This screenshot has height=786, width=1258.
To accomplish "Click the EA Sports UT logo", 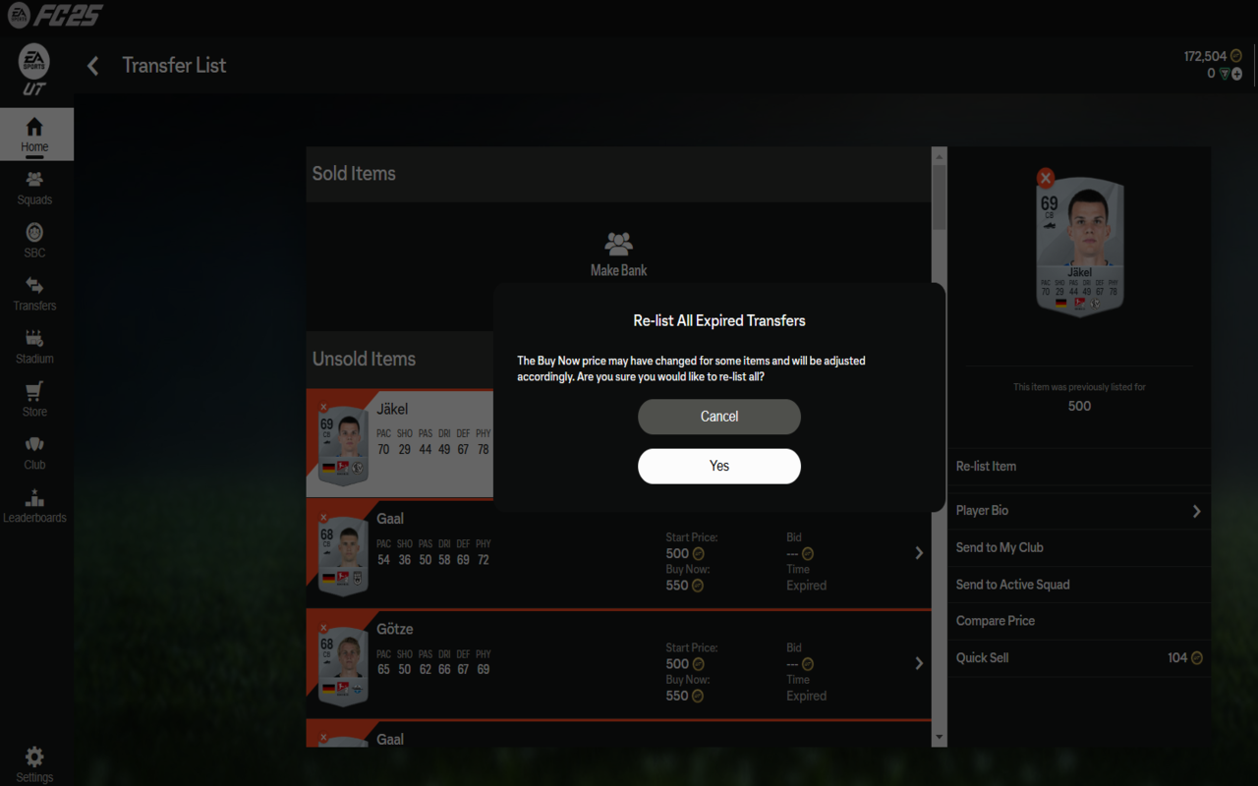I will click(34, 70).
